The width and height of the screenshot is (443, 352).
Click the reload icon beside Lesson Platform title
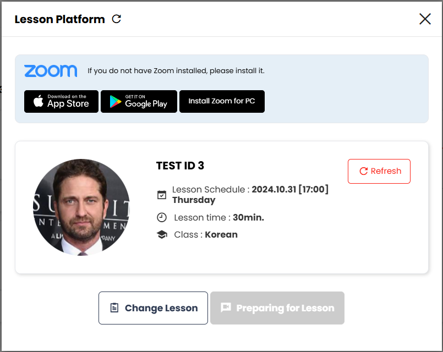click(x=116, y=19)
